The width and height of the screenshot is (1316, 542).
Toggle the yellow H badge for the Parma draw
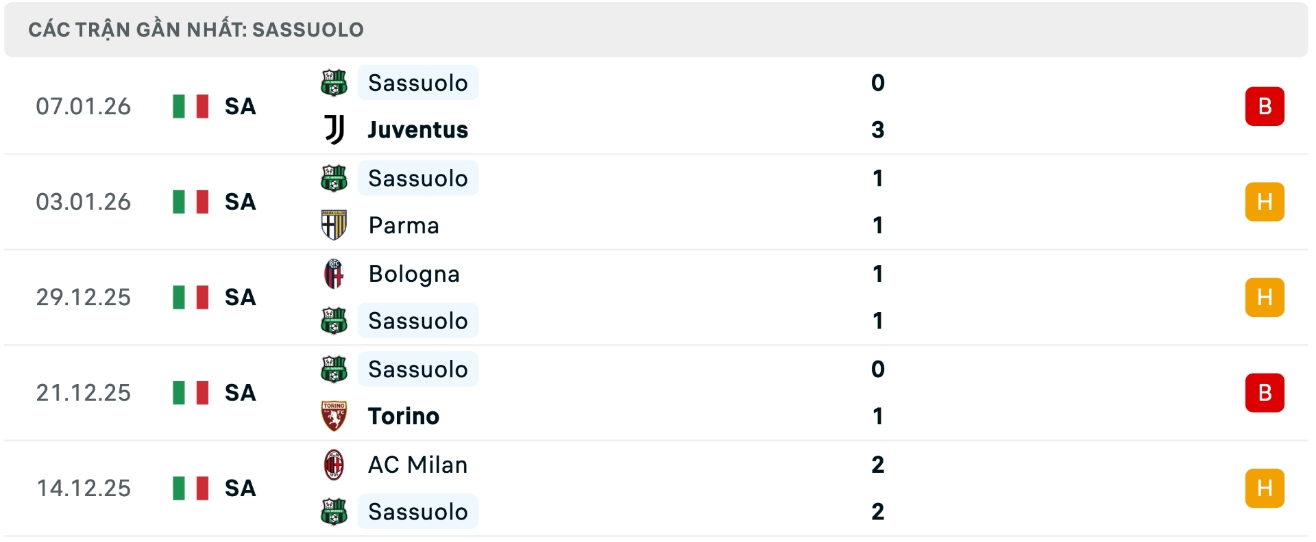(1265, 201)
